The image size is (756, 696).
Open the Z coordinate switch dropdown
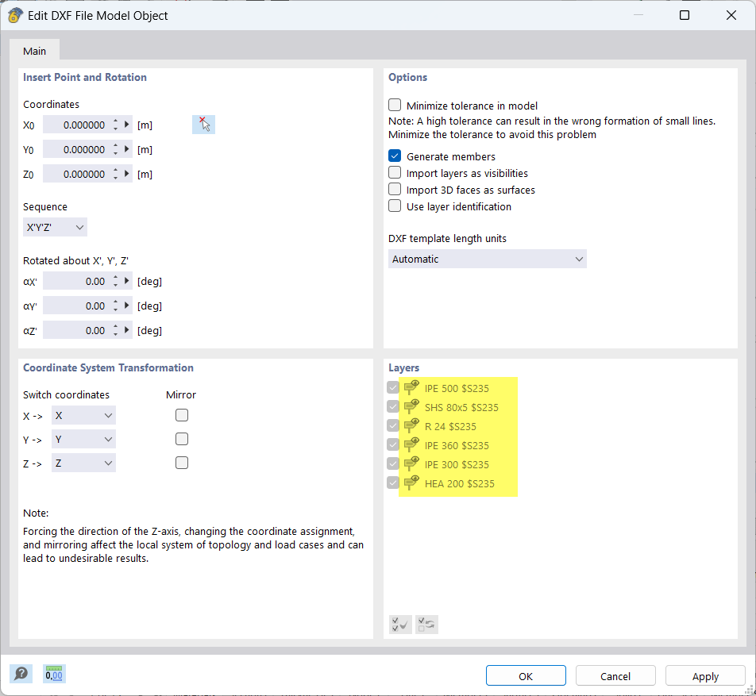tap(83, 463)
